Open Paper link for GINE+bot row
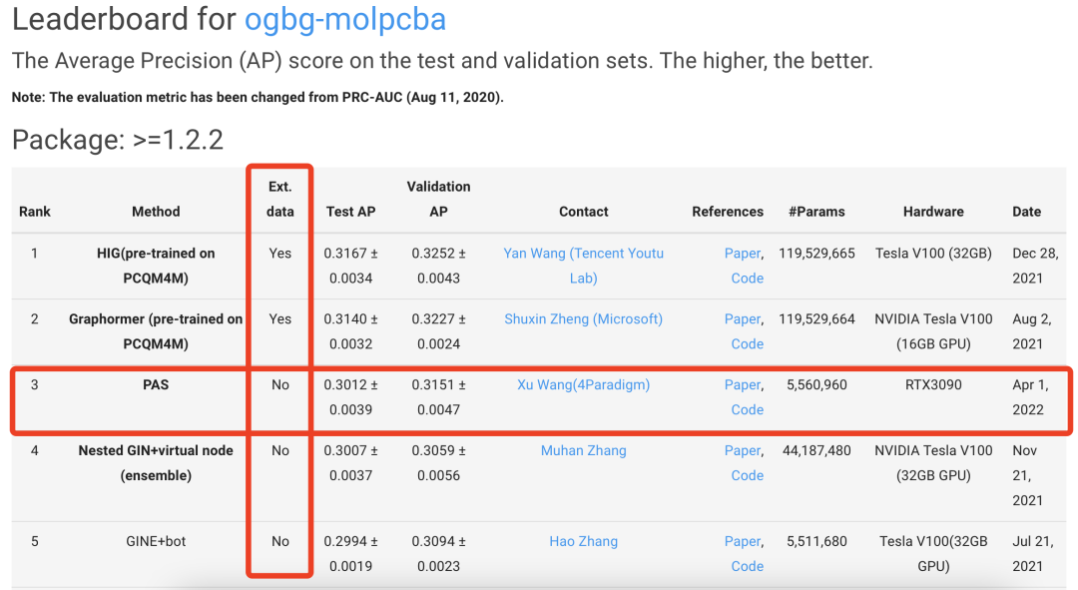The image size is (1078, 590). coord(742,542)
